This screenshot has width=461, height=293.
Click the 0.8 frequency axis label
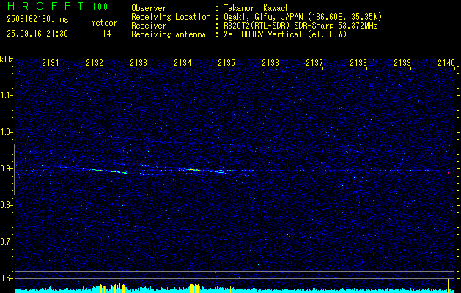coord(6,205)
